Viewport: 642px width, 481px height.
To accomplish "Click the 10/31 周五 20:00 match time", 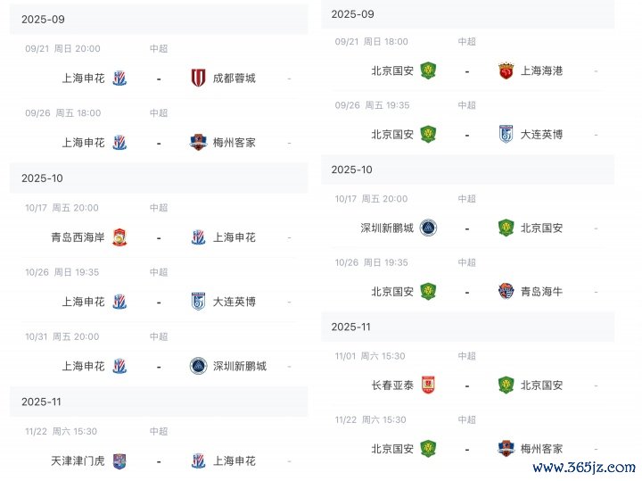I will point(62,337).
